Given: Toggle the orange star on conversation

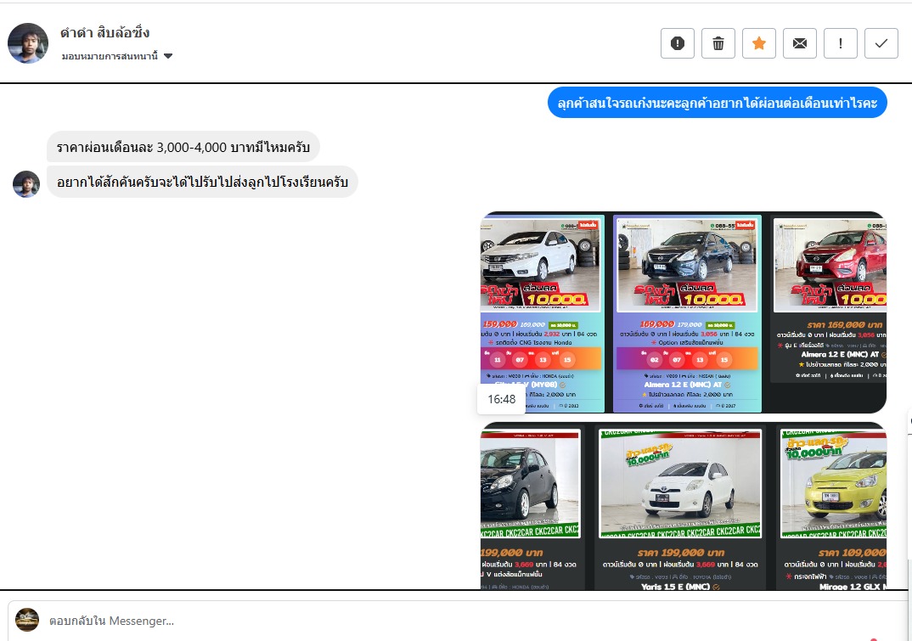Looking at the screenshot, I should 759,43.
